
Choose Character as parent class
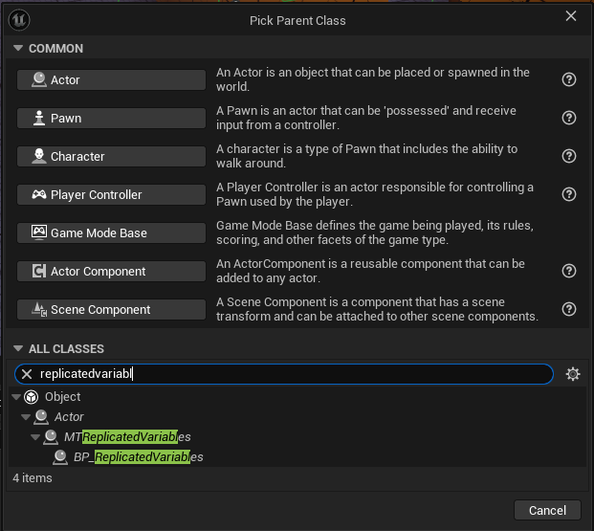tap(111, 156)
